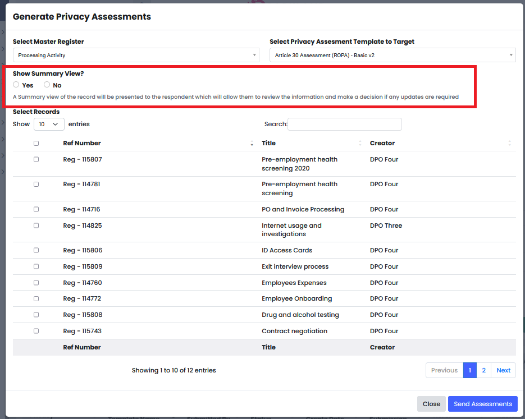525x419 pixels.
Task: Expand the Show entries count dropdown
Action: 49,124
